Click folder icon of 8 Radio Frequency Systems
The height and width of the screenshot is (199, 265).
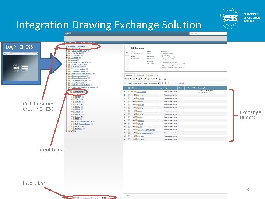click(x=69, y=85)
